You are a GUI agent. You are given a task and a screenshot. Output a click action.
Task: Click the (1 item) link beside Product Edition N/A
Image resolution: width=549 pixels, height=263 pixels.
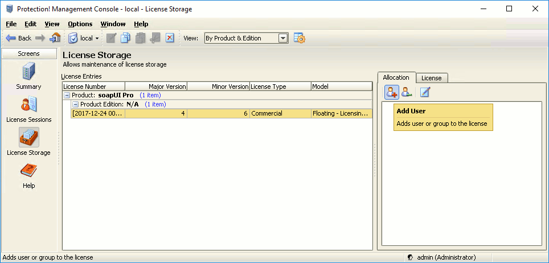[155, 104]
